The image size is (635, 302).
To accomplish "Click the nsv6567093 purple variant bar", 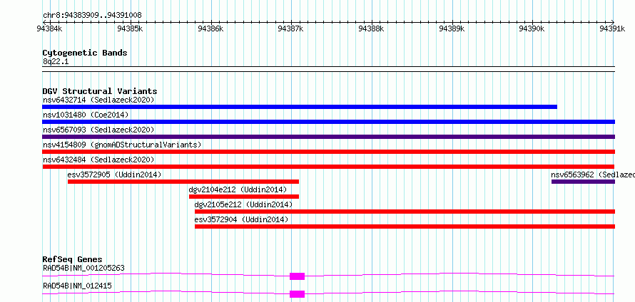I will point(328,137).
